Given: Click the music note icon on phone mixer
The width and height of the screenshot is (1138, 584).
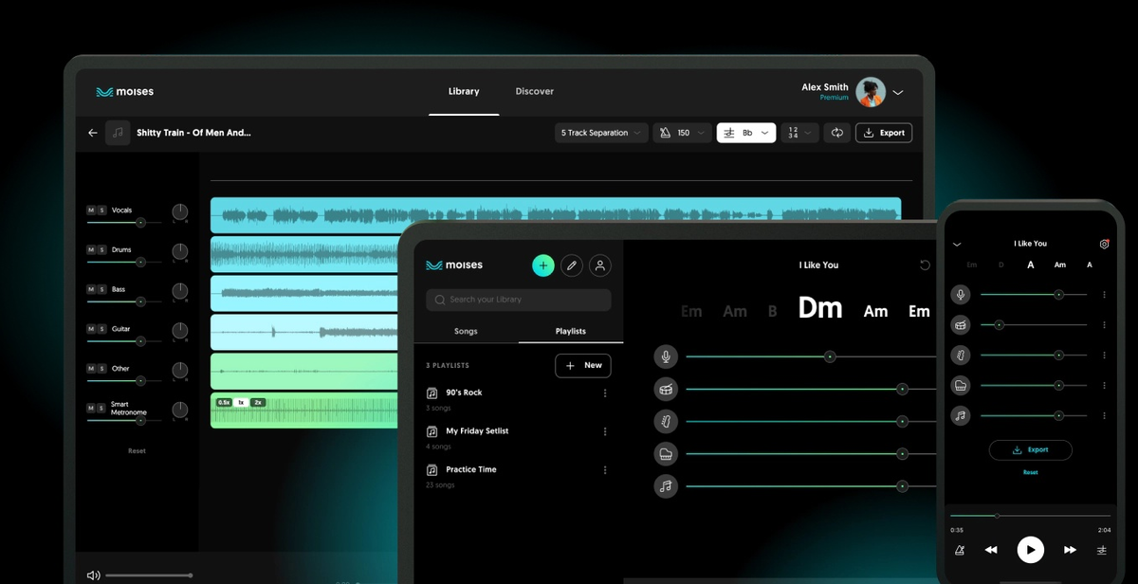Looking at the screenshot, I should (961, 415).
